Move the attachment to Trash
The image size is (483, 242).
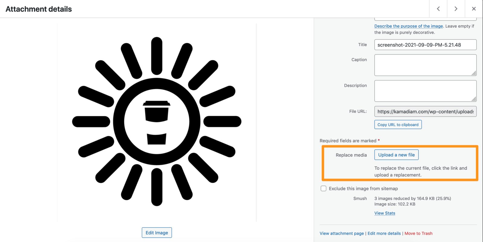pos(418,233)
